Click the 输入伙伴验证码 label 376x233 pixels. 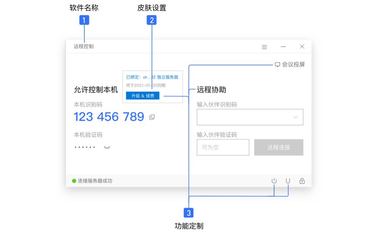point(217,135)
